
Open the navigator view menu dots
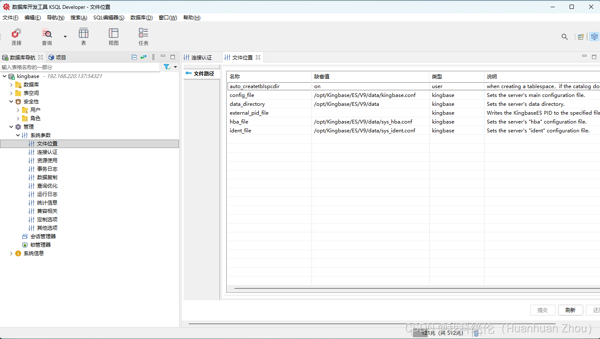click(x=153, y=57)
